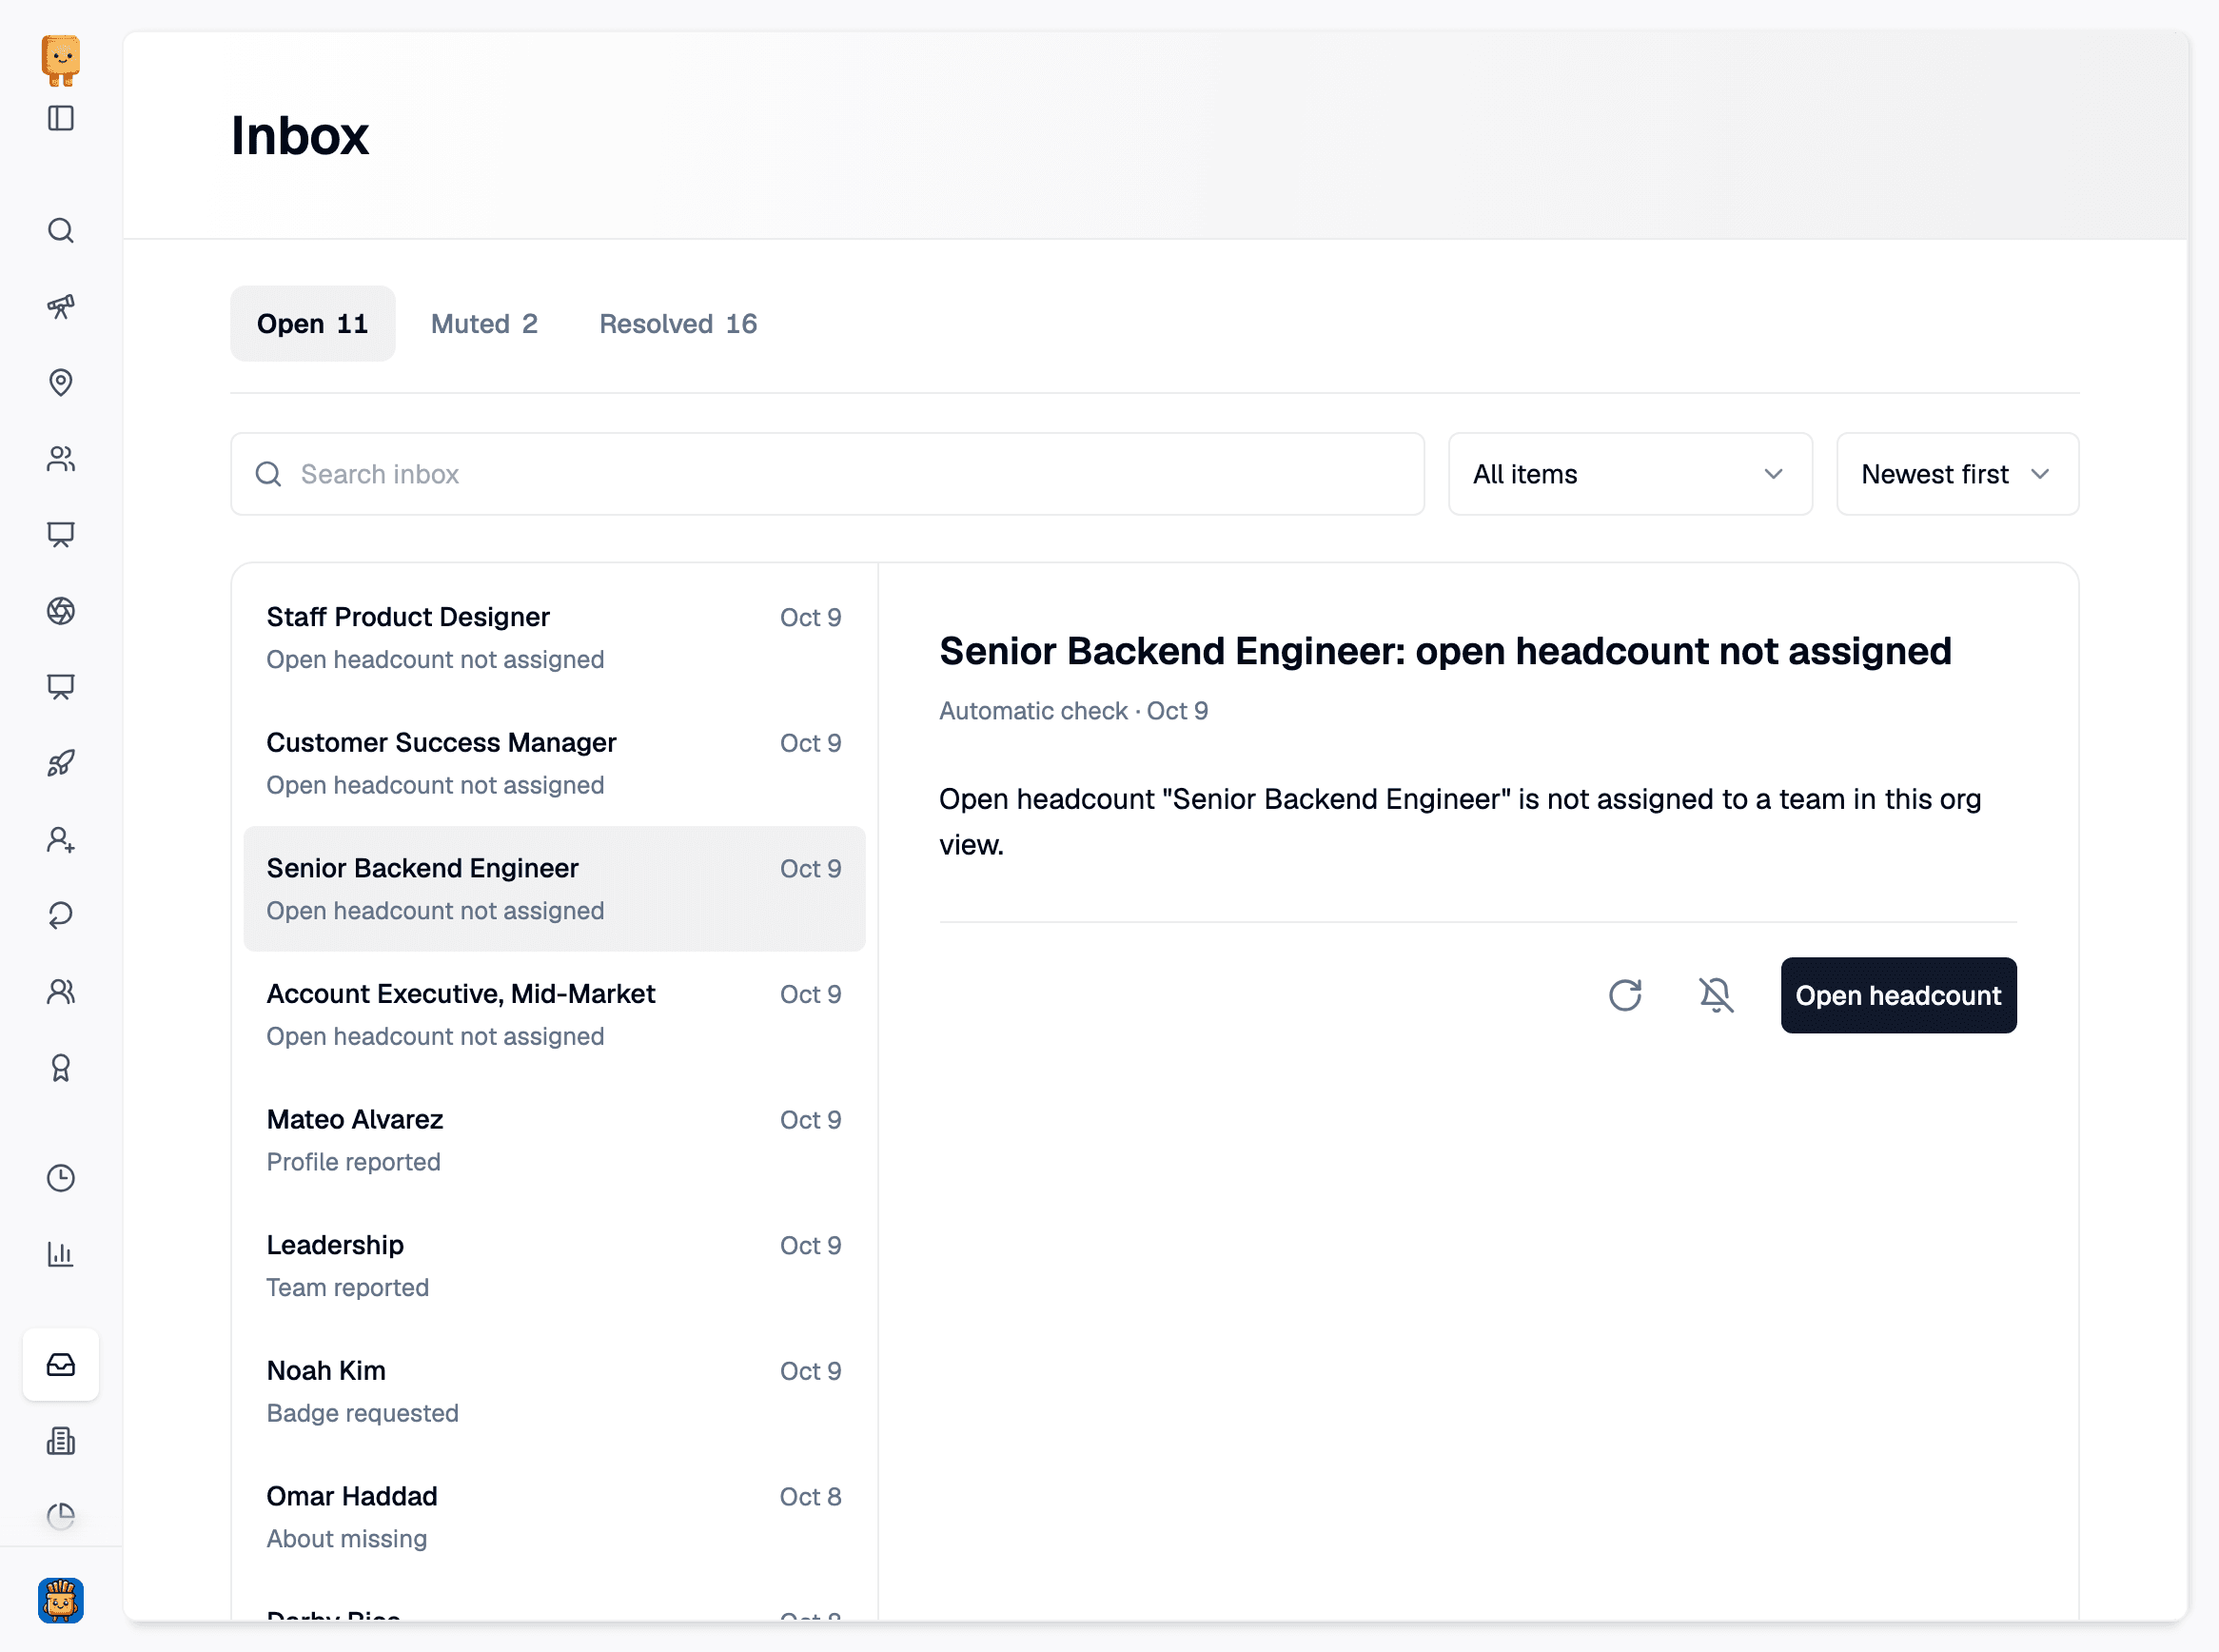
Task: Switch to the Muted 2 tab
Action: point(484,324)
